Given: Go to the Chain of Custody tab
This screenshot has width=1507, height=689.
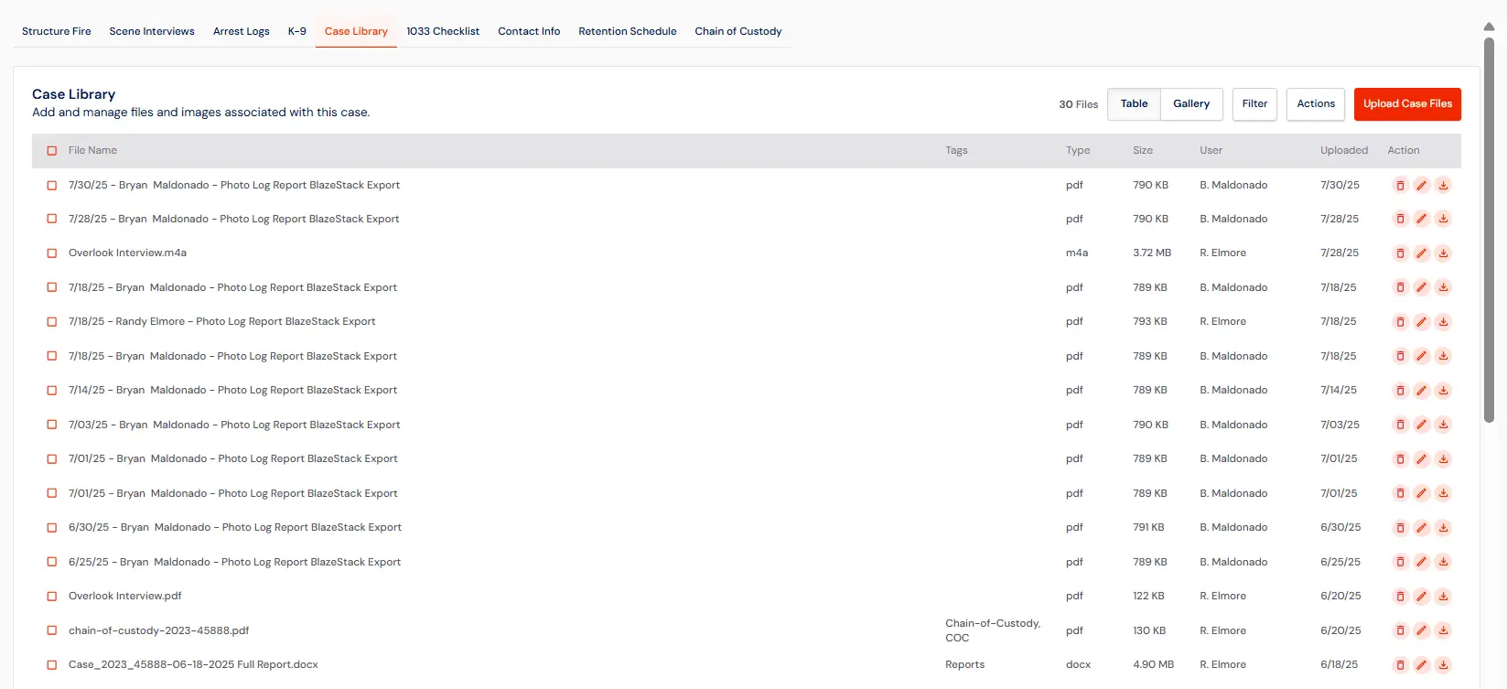Looking at the screenshot, I should 738,31.
